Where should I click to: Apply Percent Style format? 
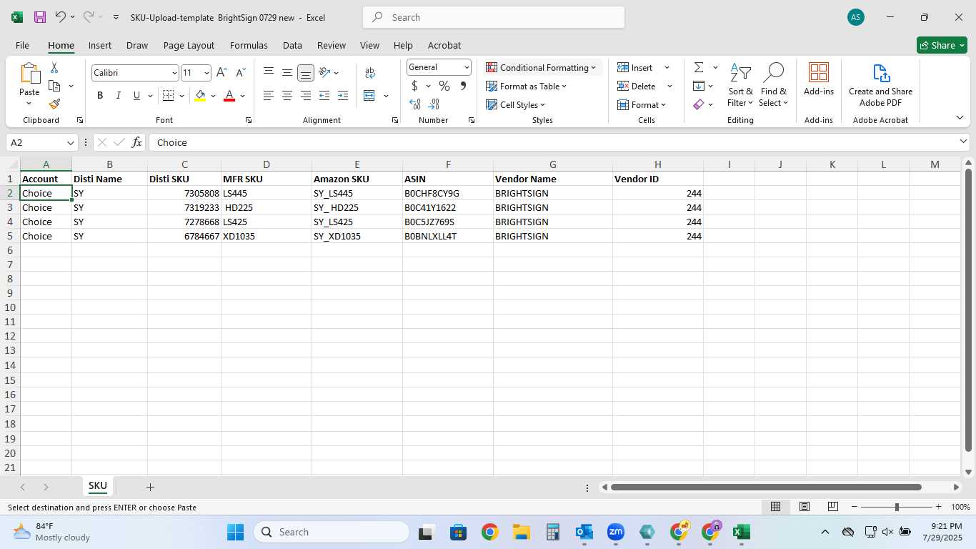[444, 86]
